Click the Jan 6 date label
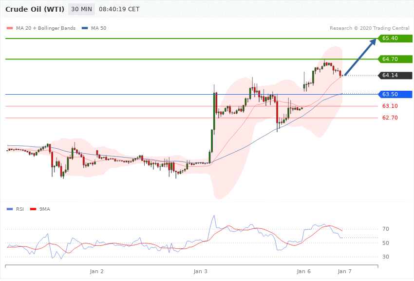 click(303, 271)
